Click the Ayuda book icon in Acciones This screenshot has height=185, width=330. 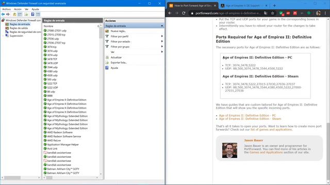pyautogui.click(x=107, y=68)
